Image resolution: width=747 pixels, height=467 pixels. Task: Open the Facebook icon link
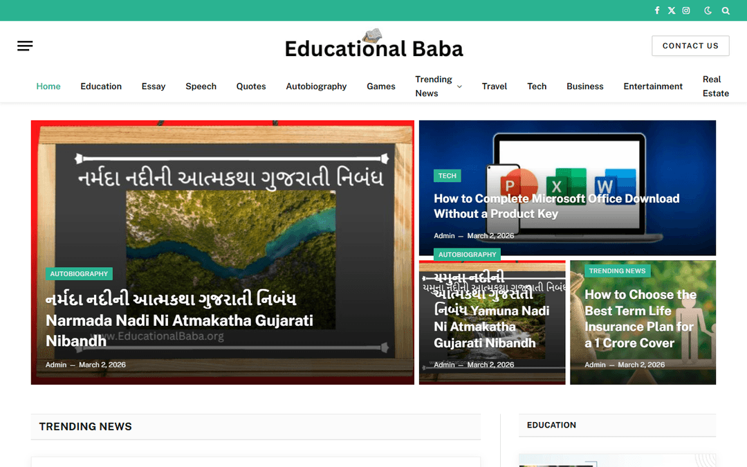[657, 10]
